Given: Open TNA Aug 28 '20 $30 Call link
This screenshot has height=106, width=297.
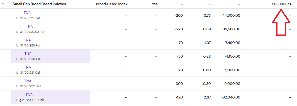Looking at the screenshot, I should click(x=29, y=95).
